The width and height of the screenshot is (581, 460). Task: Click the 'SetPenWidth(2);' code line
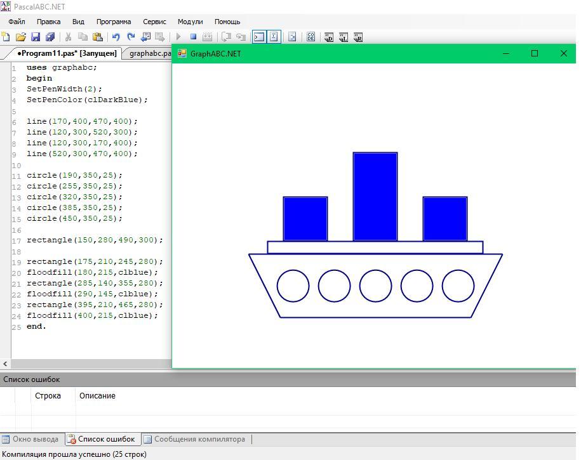pos(64,89)
